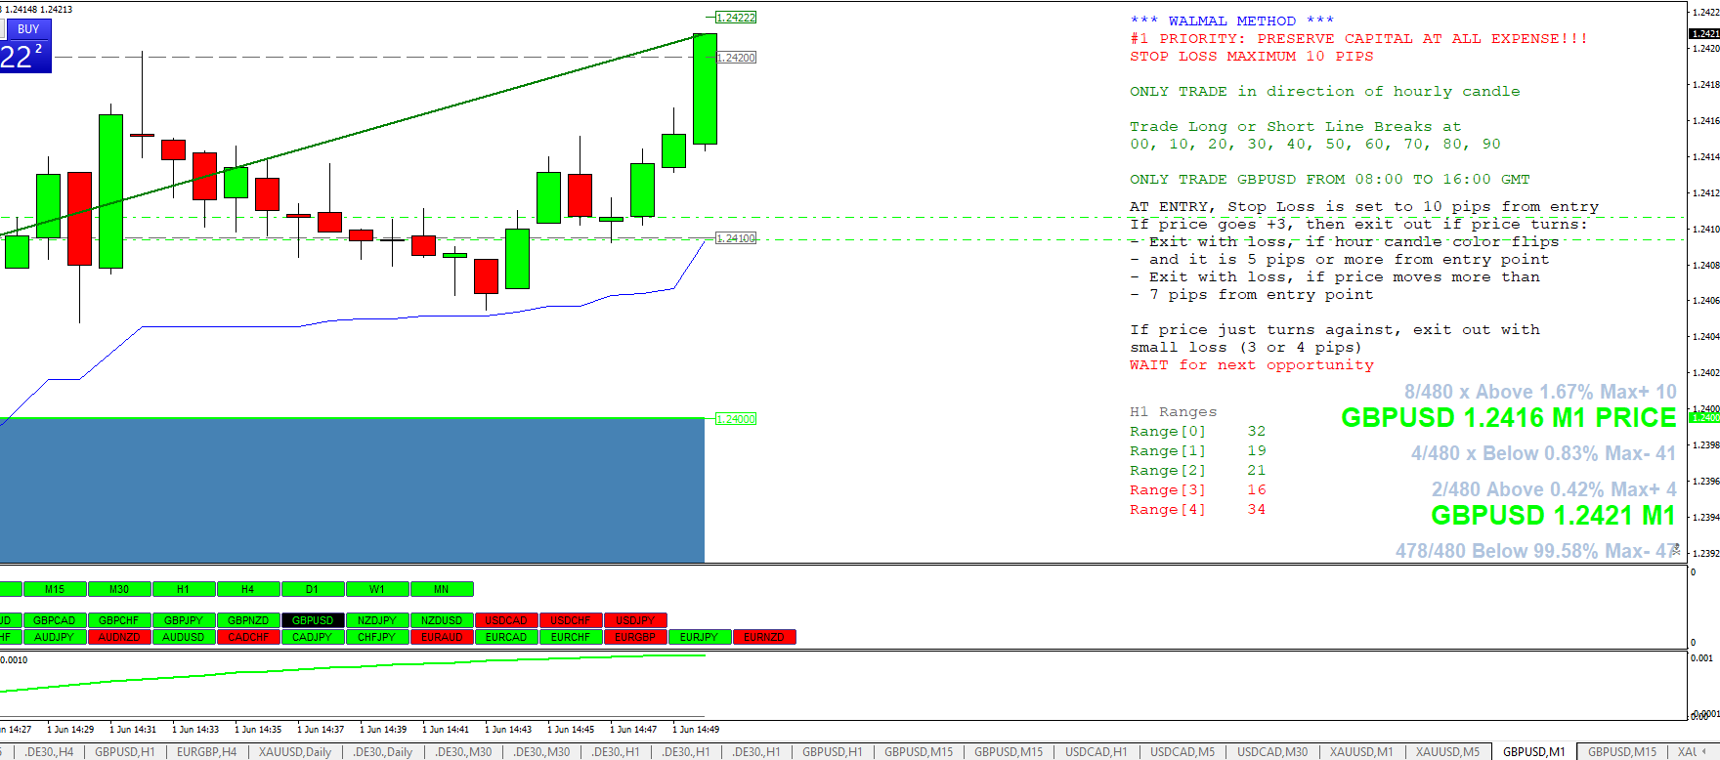Select the 1.24000 green level label

click(x=736, y=419)
